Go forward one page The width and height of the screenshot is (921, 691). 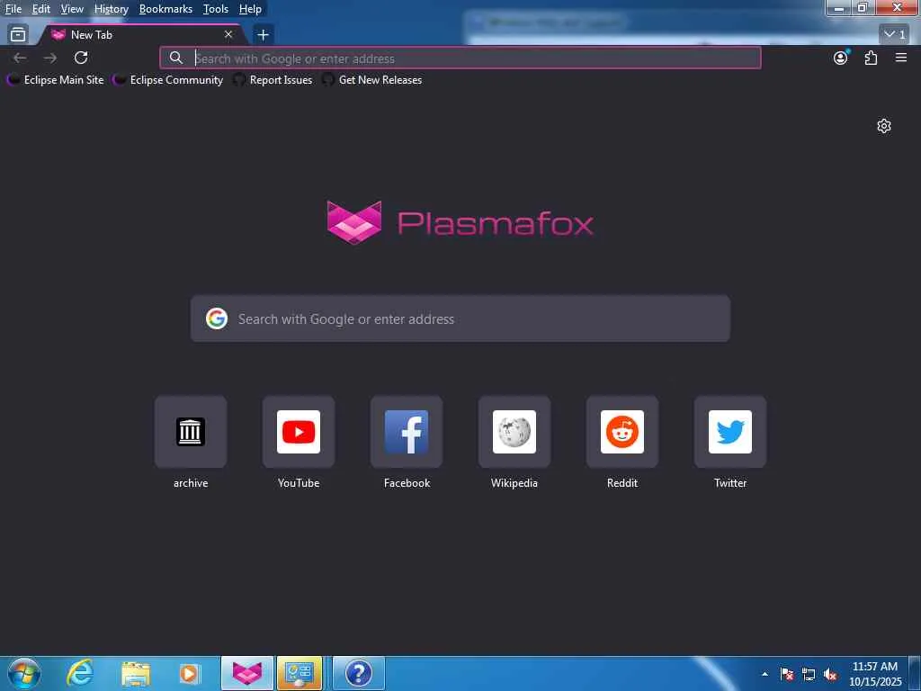50,58
